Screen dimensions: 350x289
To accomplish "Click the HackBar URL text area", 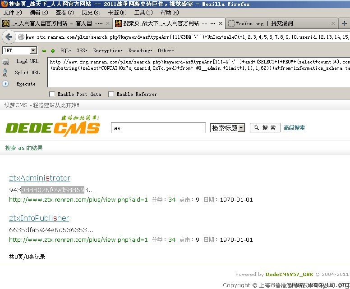I will (198, 72).
